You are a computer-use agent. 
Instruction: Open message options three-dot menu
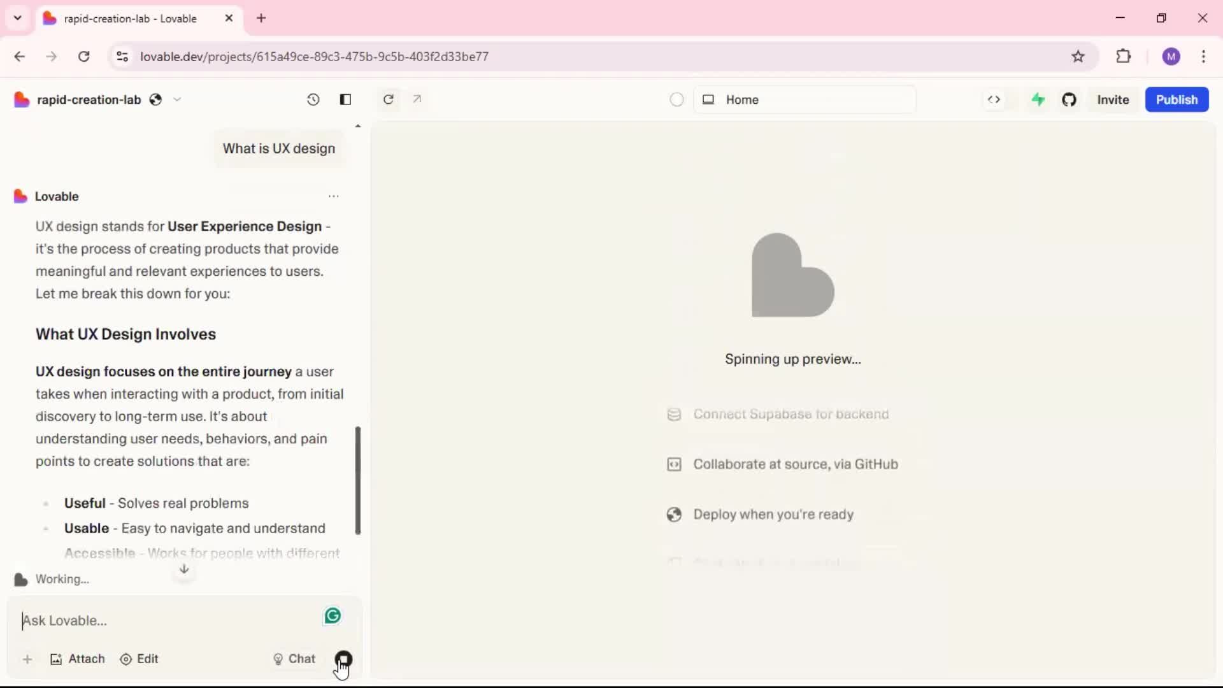[x=334, y=196]
